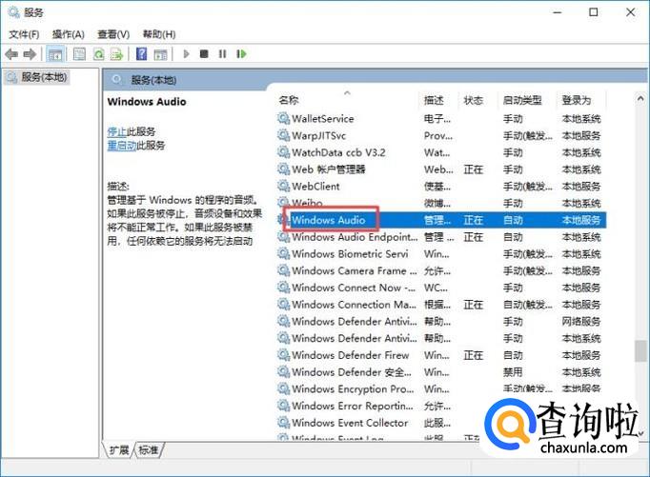Open the 文件(F) menu

pos(24,34)
